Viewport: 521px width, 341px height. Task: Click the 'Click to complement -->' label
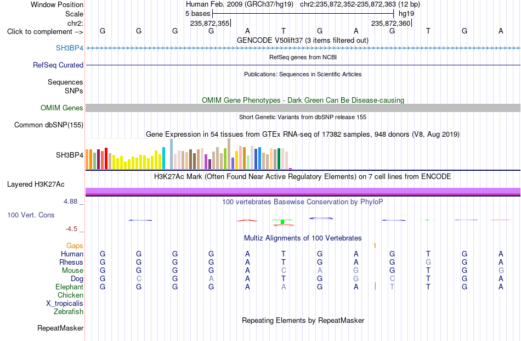pyautogui.click(x=45, y=32)
